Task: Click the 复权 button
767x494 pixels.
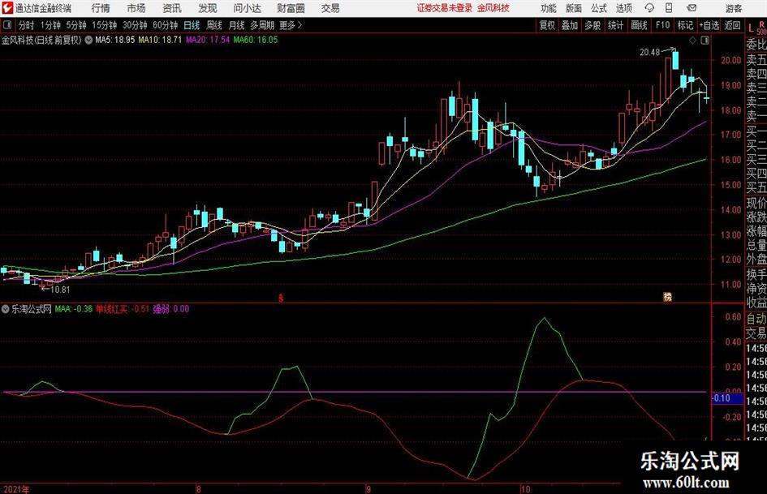Action: coord(547,25)
